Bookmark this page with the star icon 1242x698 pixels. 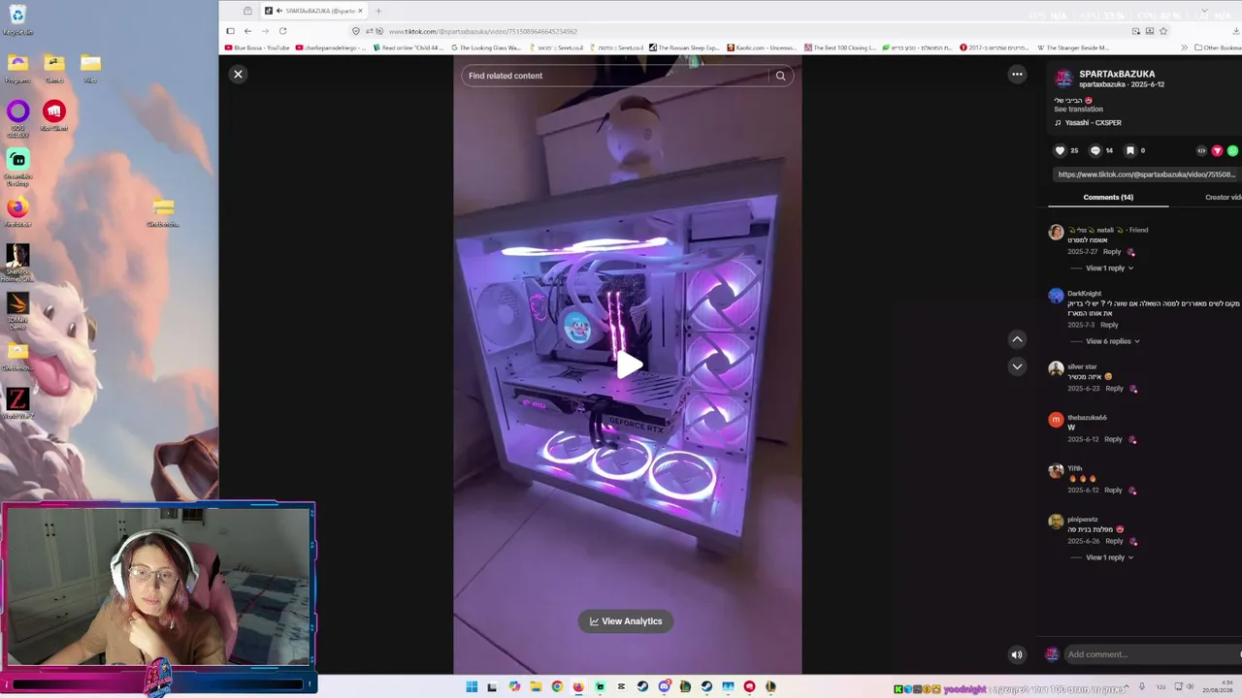coord(1163,31)
